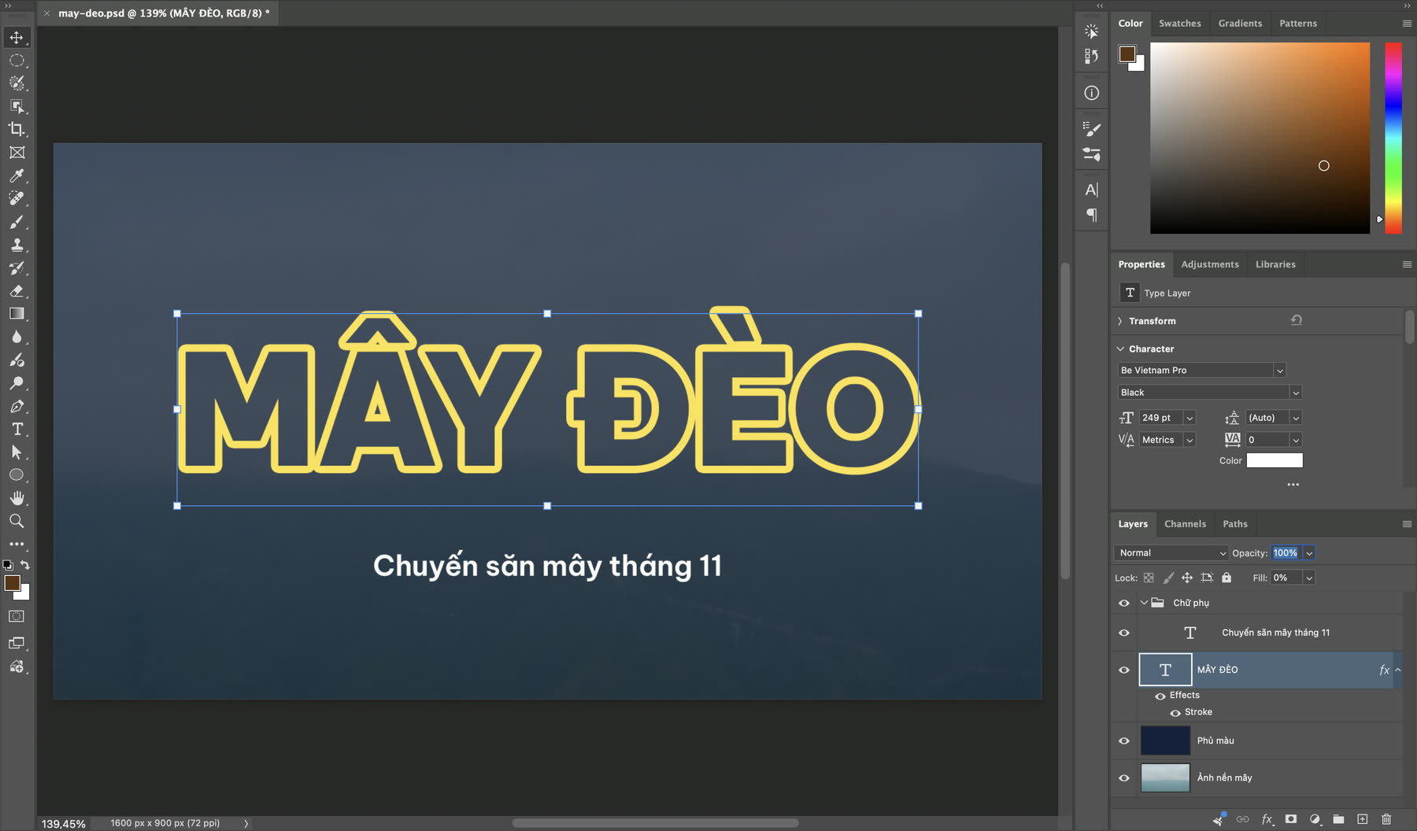1417x831 pixels.
Task: Select the Brush tool
Action: coord(17,222)
